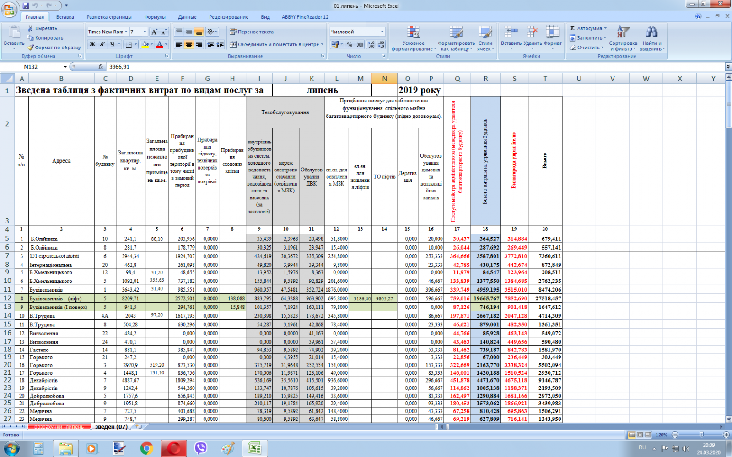Decrease font size icon
This screenshot has height=457, width=732.
point(164,32)
